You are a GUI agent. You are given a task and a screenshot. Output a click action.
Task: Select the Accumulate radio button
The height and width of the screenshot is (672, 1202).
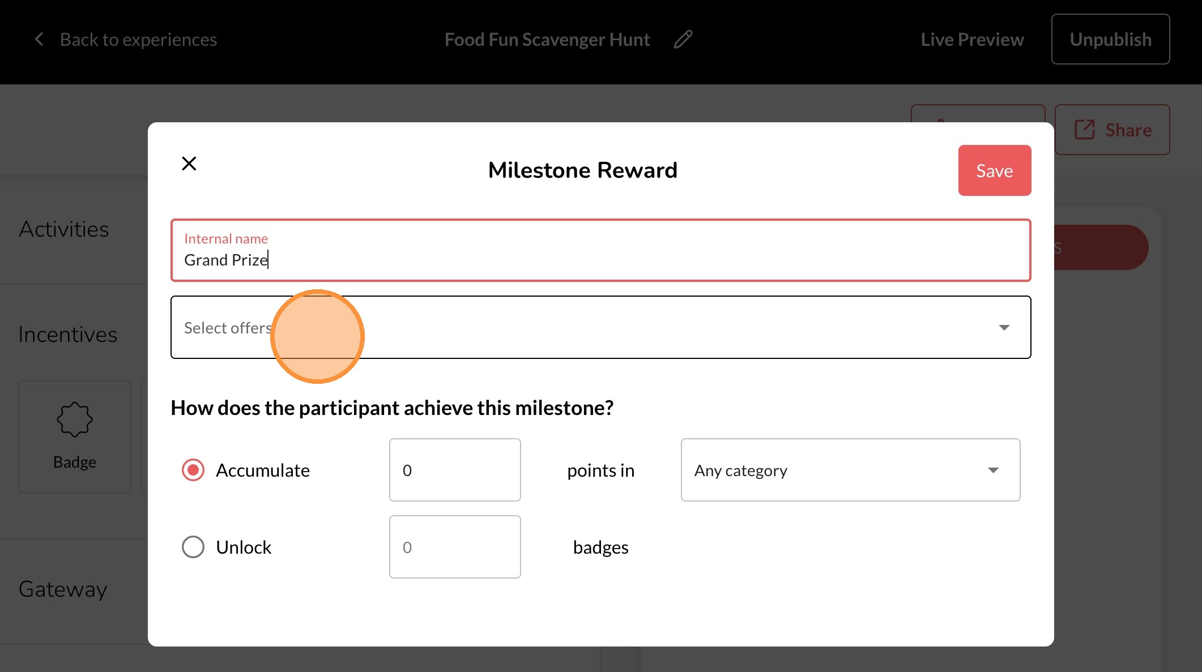pos(193,470)
